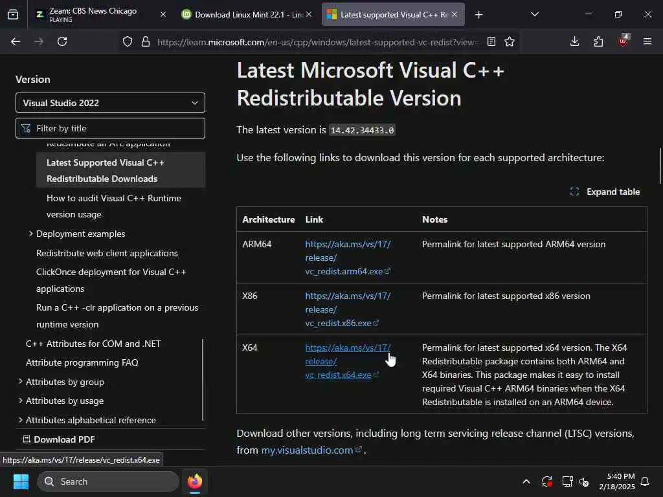Close the Latest supported Visual C++ tab

pyautogui.click(x=454, y=14)
